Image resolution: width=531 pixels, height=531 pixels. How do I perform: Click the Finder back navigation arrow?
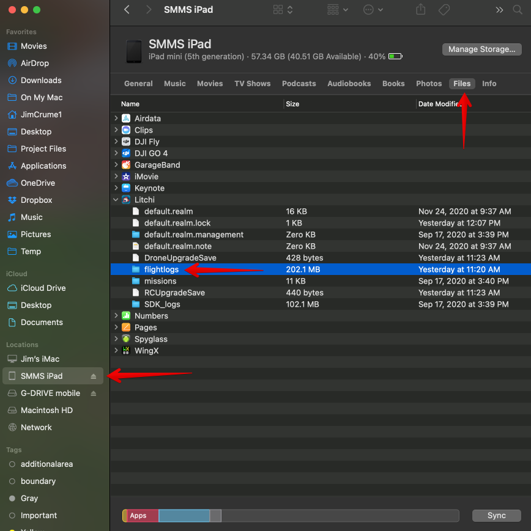(127, 10)
